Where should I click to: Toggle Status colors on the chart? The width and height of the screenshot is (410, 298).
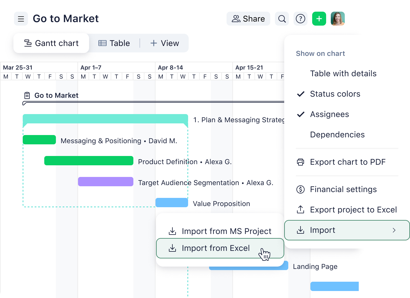tap(335, 94)
